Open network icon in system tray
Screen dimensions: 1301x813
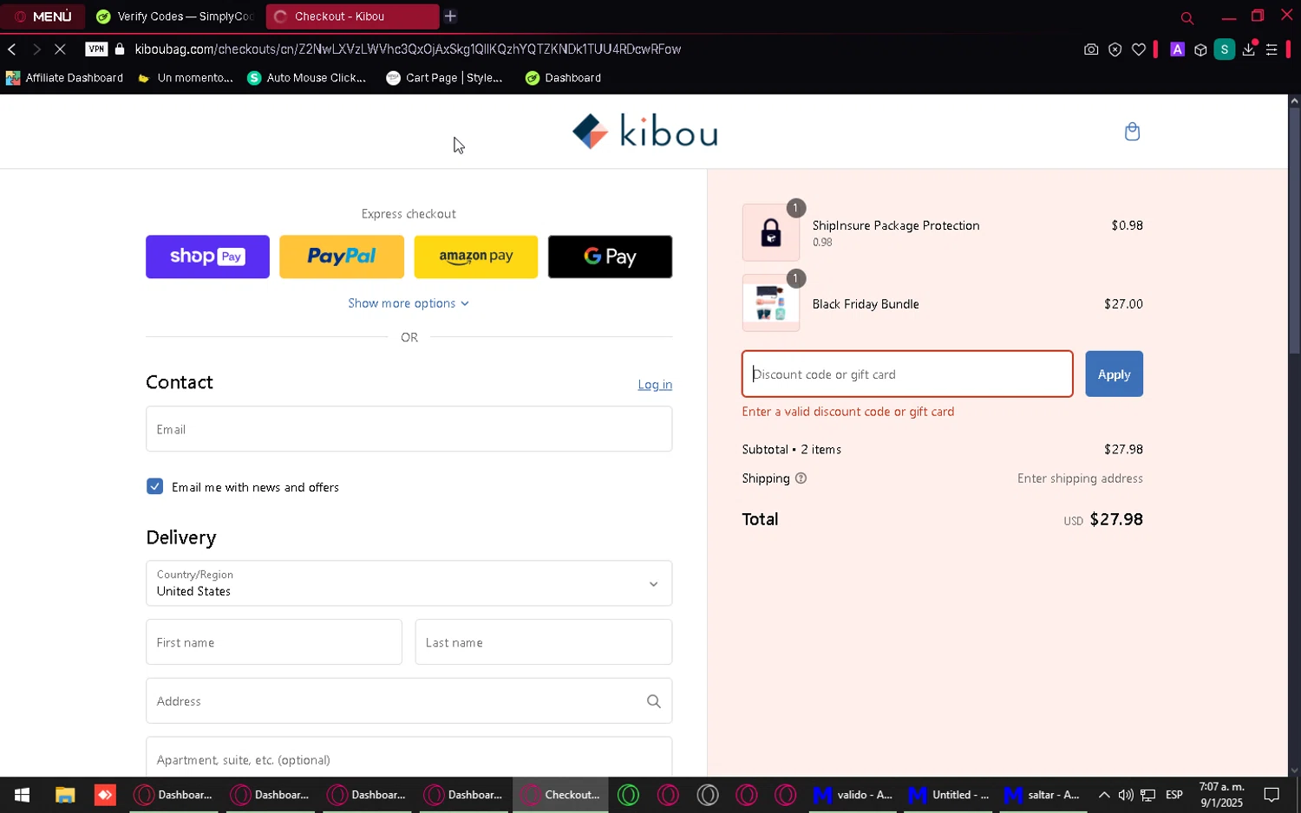pos(1147,795)
